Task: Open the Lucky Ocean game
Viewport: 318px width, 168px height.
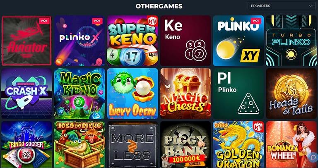Action: [x=132, y=94]
